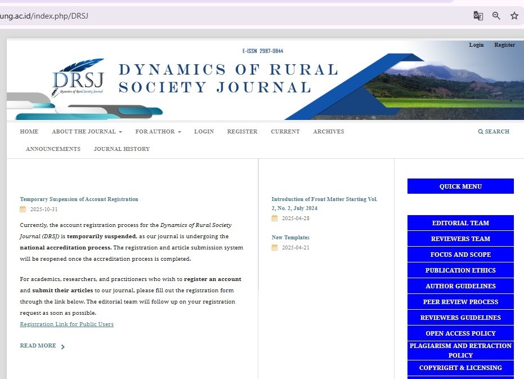524x379 pixels.
Task: Open the COPYRIGHT & LICENSING button
Action: 460,368
